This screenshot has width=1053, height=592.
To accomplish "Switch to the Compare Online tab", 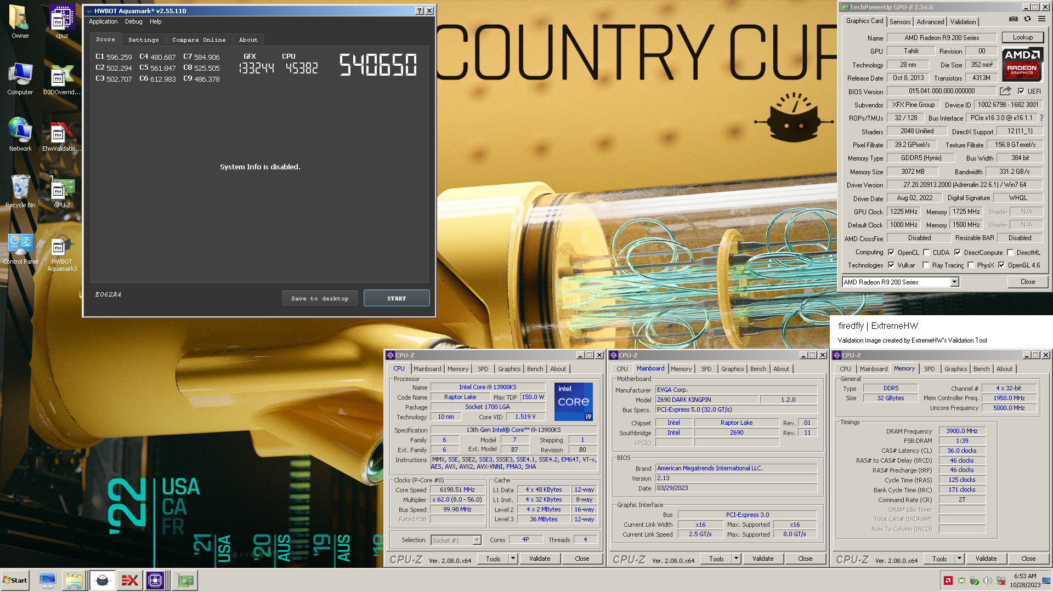I will 199,39.
